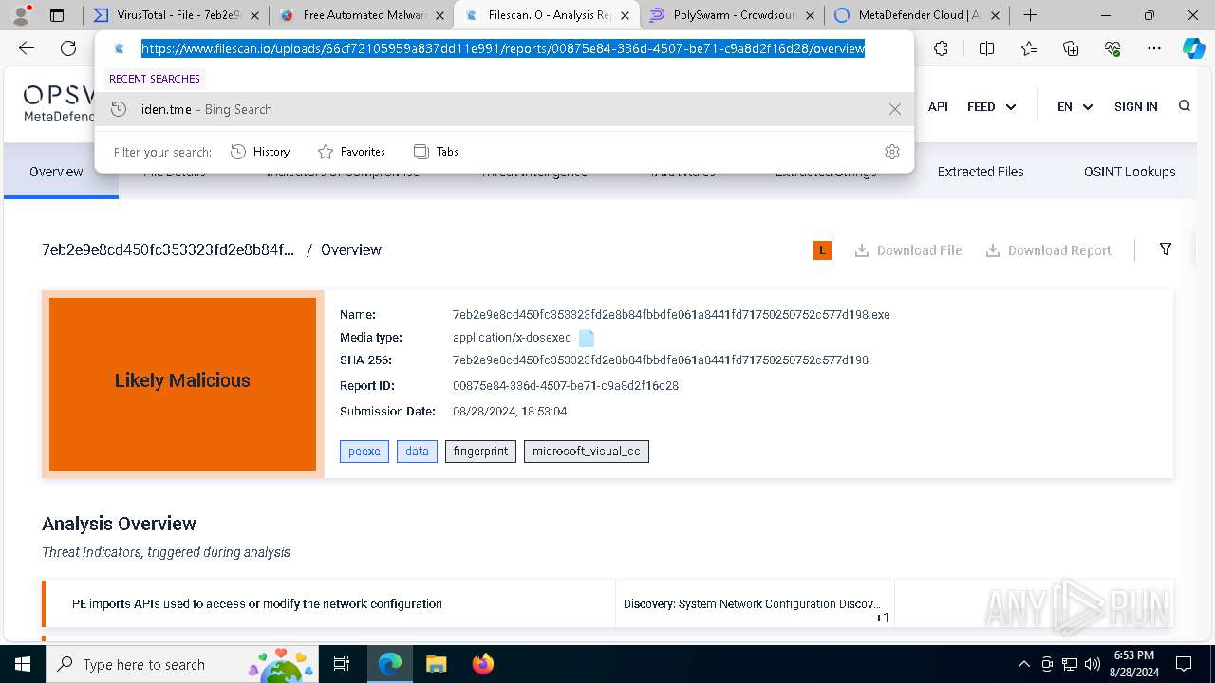Open the Windows Start menu
1215x683 pixels.
23,664
